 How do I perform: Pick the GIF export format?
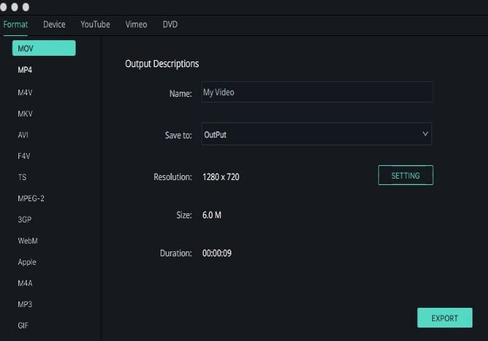23,325
